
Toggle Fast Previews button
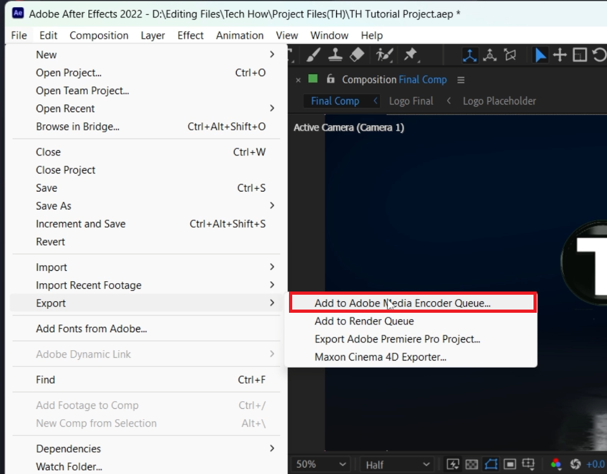453,464
